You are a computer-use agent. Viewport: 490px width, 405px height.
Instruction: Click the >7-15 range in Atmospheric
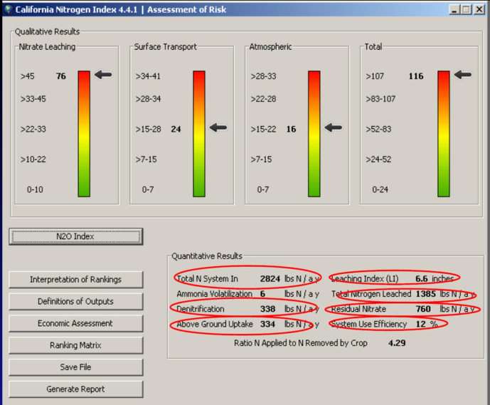(261, 159)
